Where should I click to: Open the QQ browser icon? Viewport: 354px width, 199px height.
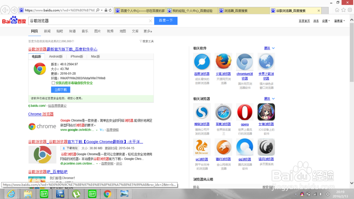coord(245,147)
